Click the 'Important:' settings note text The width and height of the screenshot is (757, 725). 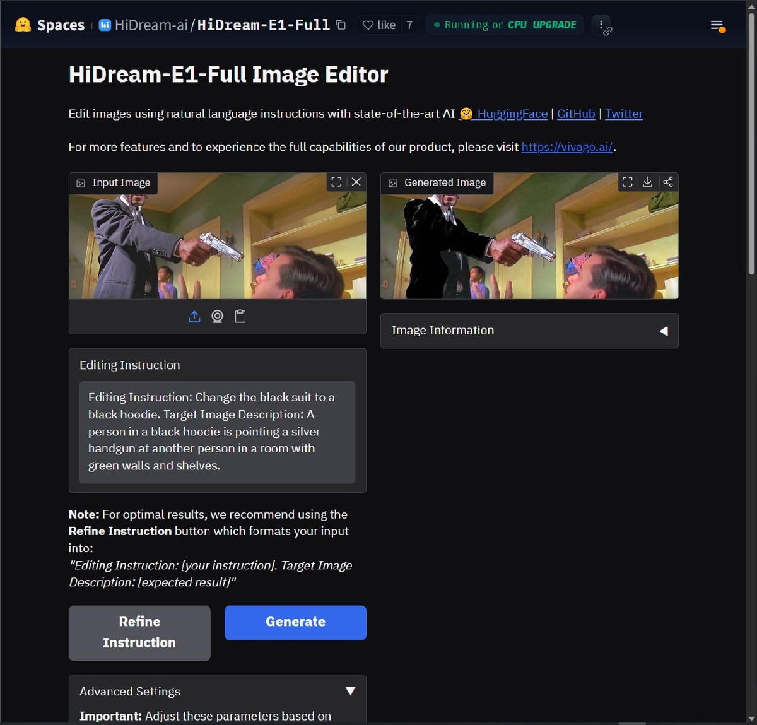pyautogui.click(x=110, y=716)
